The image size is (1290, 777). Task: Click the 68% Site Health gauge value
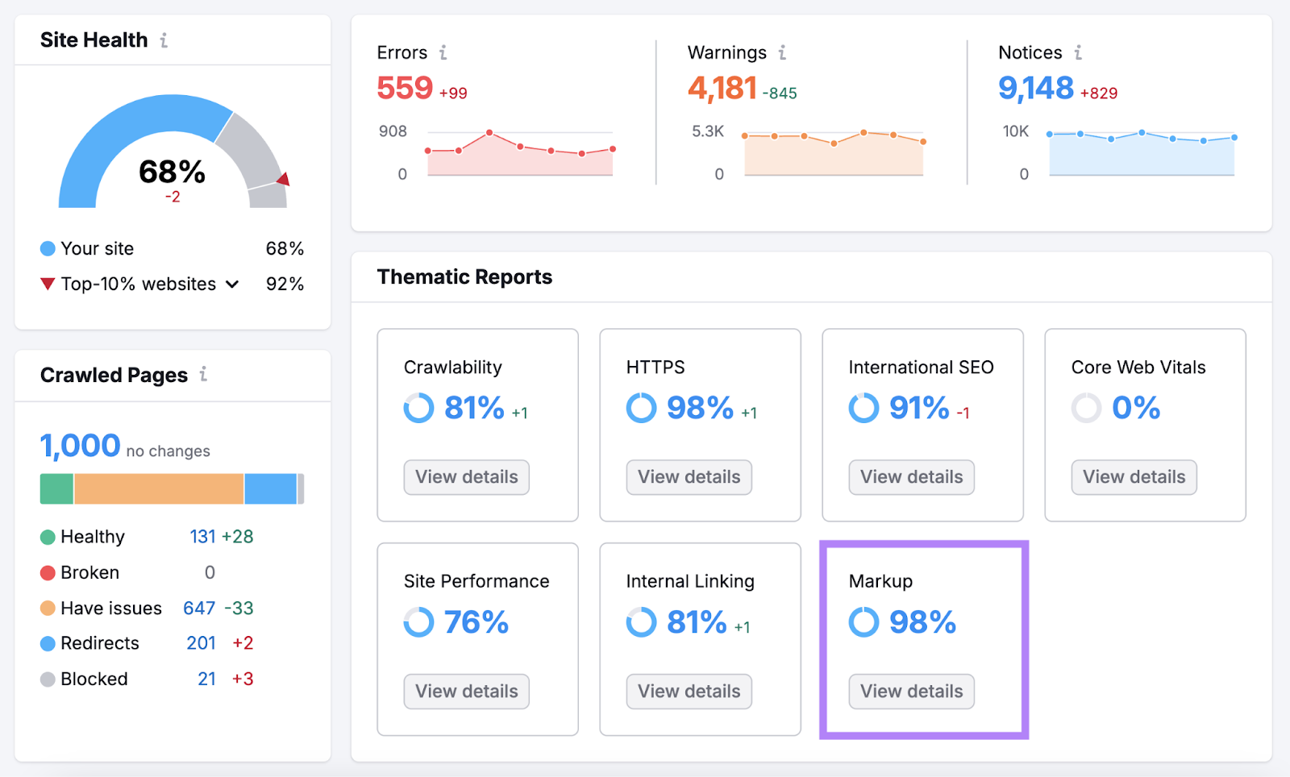(172, 172)
